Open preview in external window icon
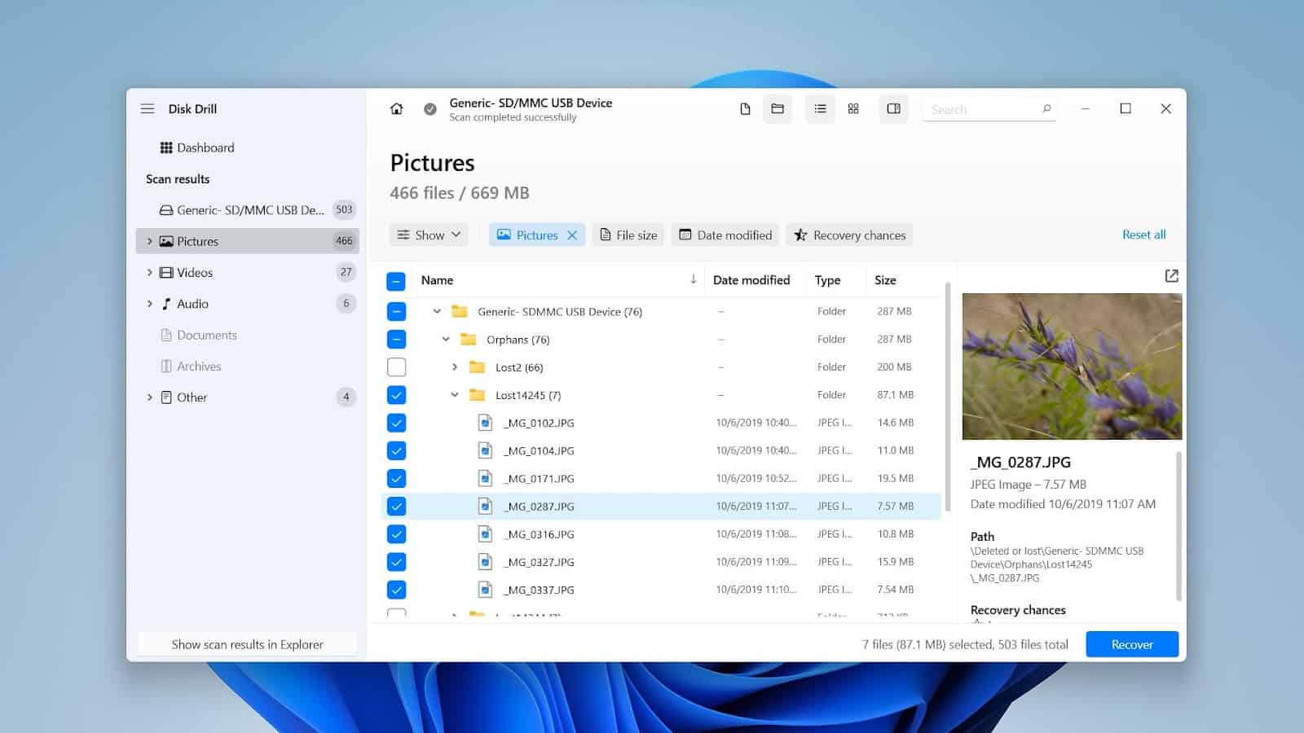 coord(1171,276)
